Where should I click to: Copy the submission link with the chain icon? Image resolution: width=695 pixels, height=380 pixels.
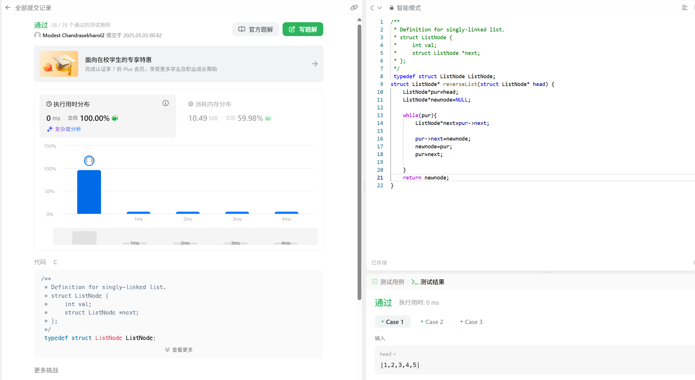(x=354, y=8)
